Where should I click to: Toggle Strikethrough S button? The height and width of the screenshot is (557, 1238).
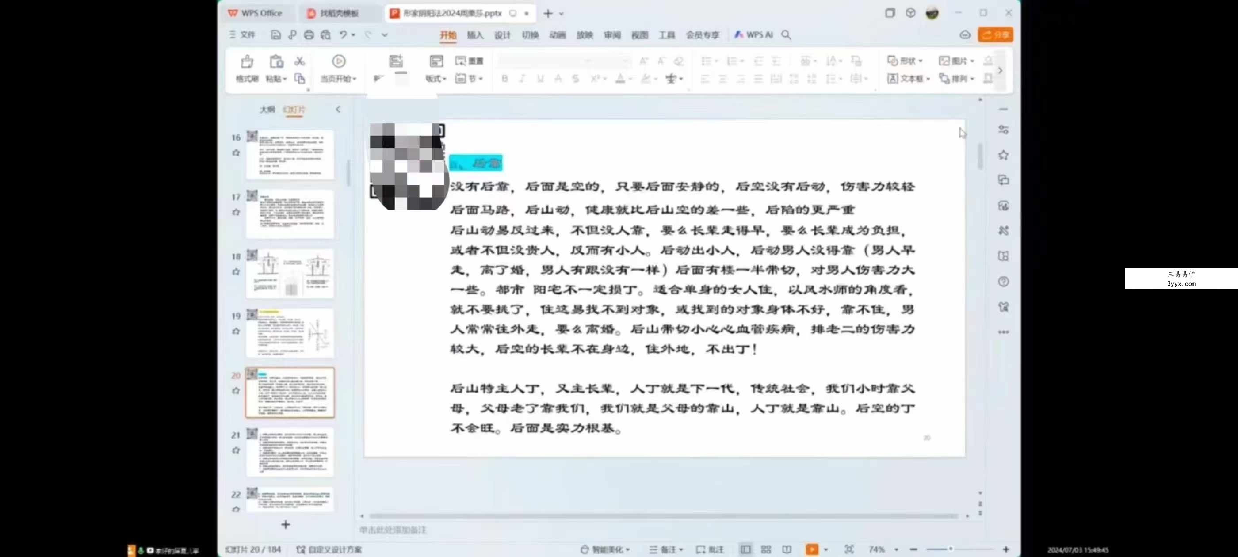(x=575, y=79)
